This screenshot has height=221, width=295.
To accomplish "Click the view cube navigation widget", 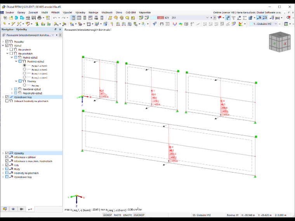I will pyautogui.click(x=280, y=42).
